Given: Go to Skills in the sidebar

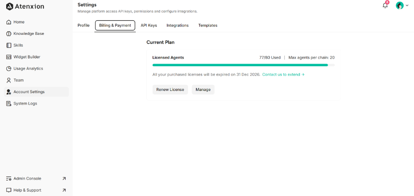Looking at the screenshot, I should point(36,45).
